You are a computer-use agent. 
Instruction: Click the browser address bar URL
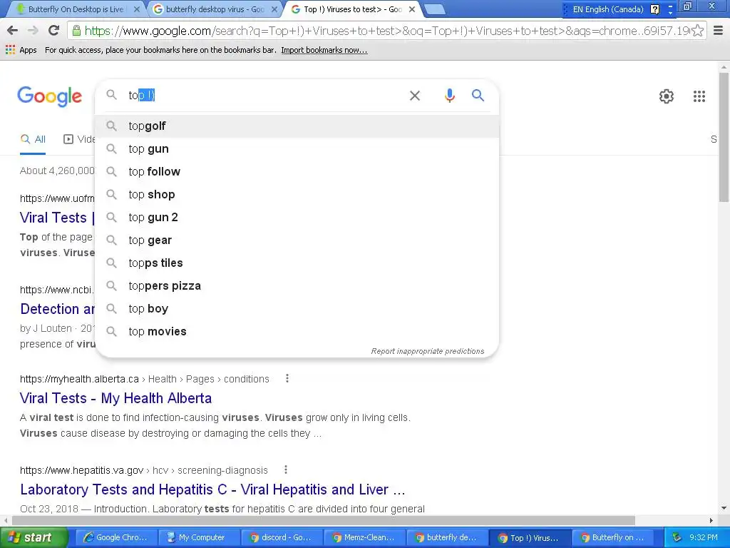[x=386, y=31]
